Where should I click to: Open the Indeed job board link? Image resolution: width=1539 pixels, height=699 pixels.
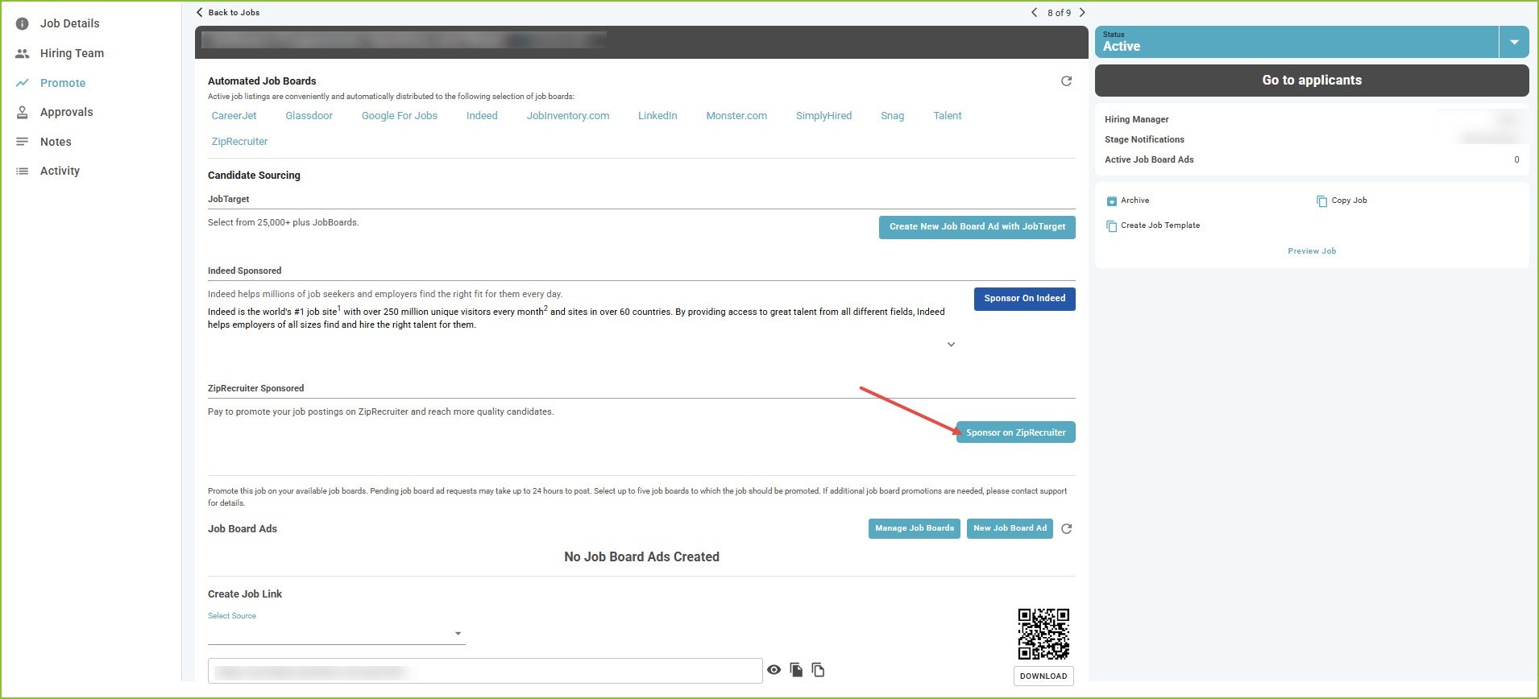pyautogui.click(x=482, y=116)
